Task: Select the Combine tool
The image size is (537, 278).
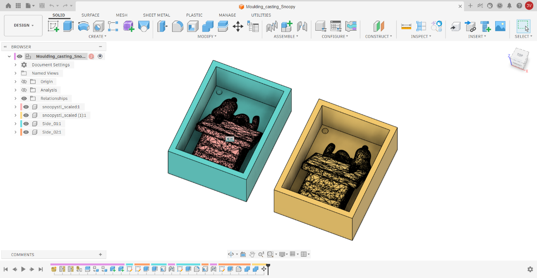Action: [x=208, y=27]
